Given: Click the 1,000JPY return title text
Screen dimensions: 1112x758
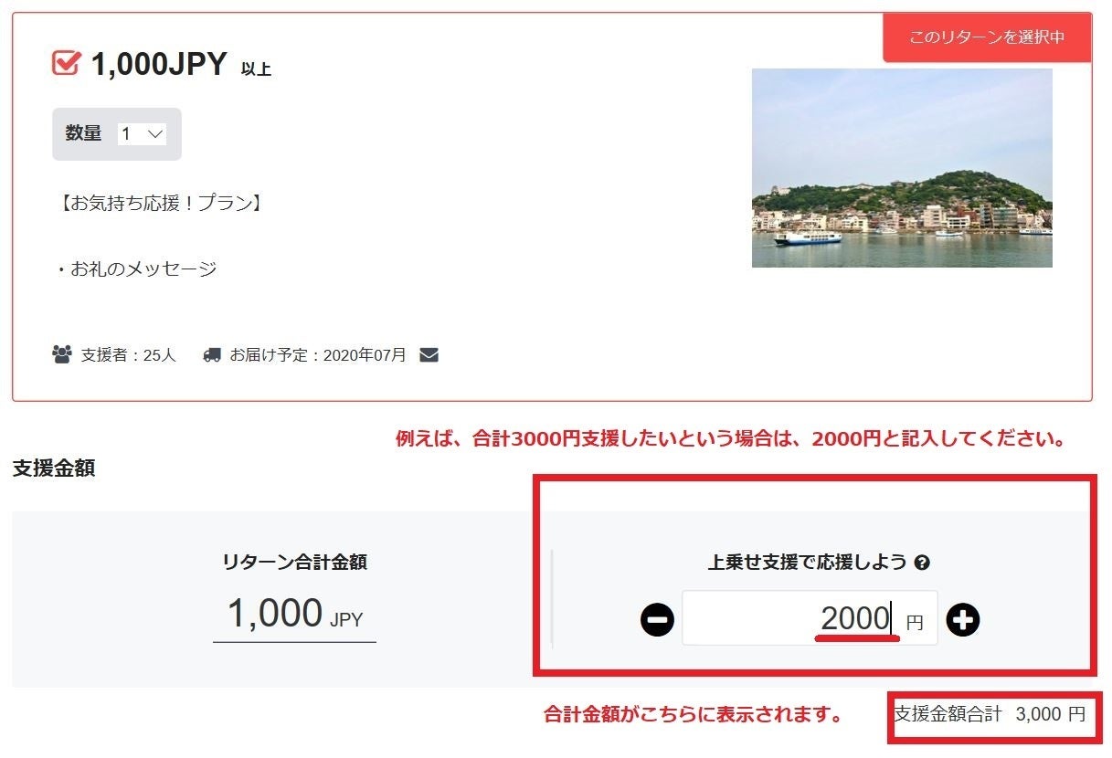Looking at the screenshot, I should click(x=159, y=64).
